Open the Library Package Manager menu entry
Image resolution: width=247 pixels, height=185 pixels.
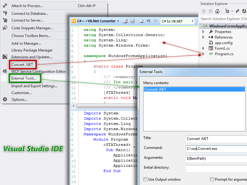32,50
